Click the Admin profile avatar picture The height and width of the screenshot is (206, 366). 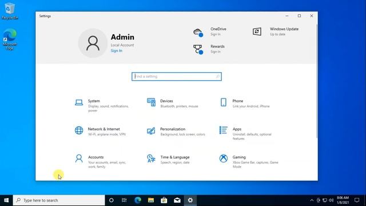point(93,43)
